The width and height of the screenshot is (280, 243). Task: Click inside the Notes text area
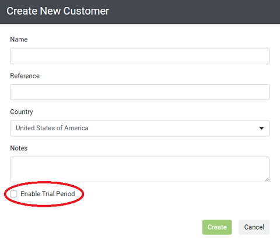(139, 169)
